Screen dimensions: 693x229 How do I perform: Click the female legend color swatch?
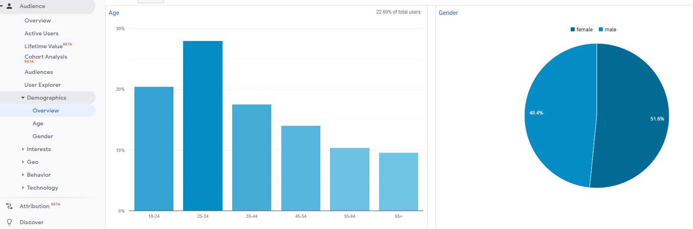pos(573,29)
